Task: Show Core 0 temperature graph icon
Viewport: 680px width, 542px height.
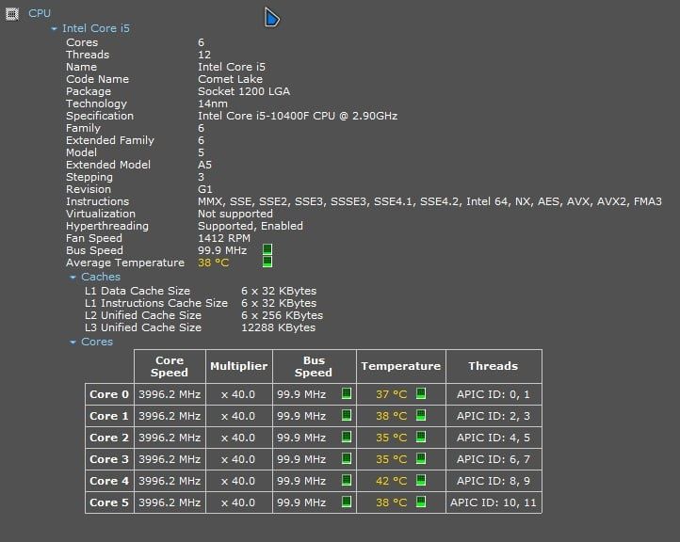Action: tap(421, 393)
